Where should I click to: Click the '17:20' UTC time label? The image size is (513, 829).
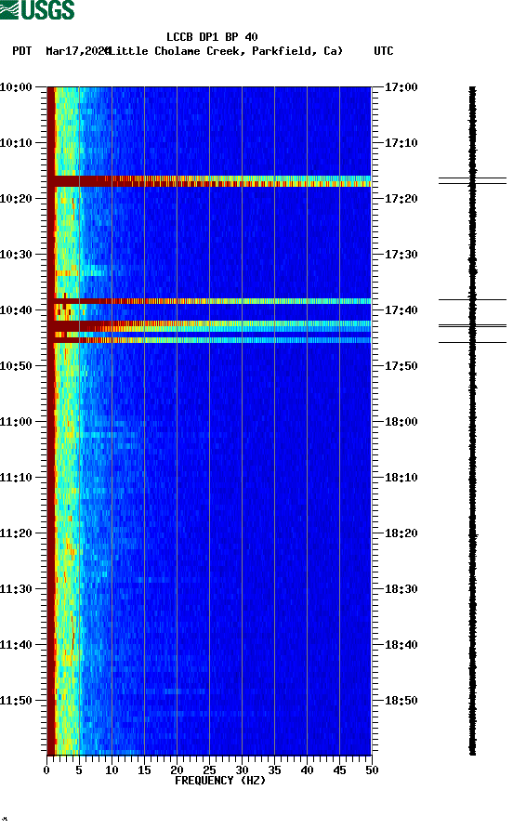click(x=401, y=199)
